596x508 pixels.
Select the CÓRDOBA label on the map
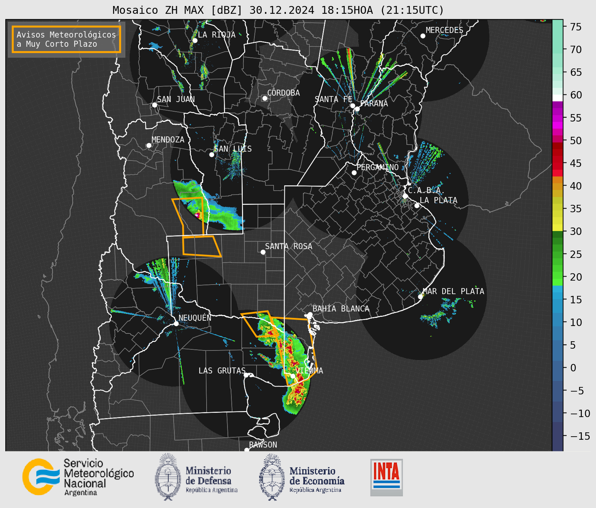coord(283,93)
